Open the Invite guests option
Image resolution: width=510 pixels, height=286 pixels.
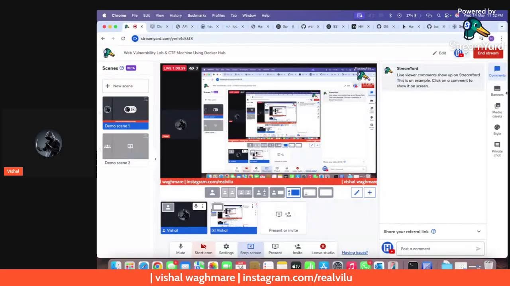(297, 249)
